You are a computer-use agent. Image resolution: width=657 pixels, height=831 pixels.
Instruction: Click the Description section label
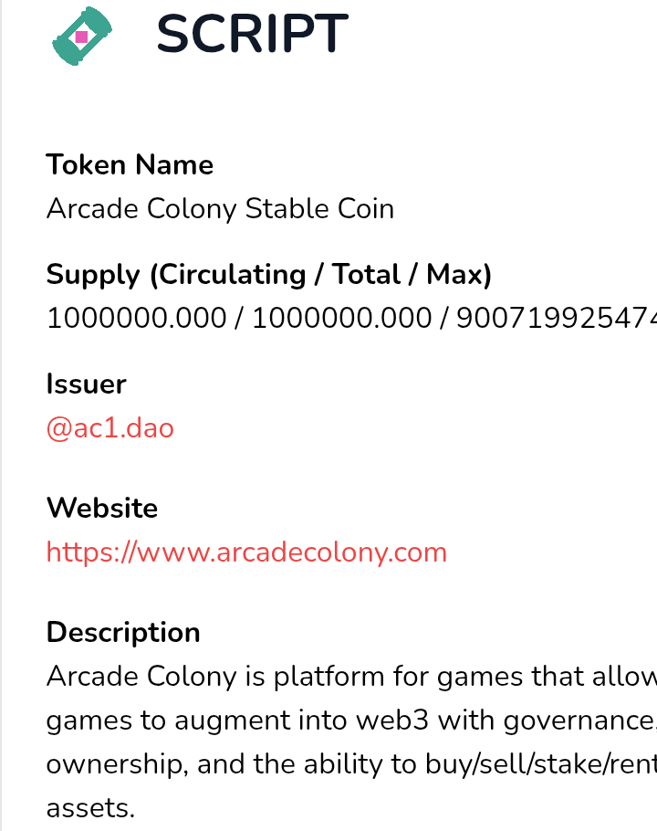pos(123,632)
